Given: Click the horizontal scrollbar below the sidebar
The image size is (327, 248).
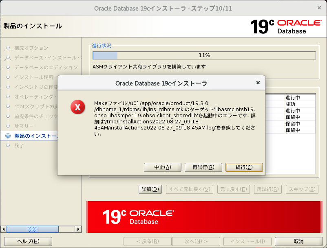Looking at the screenshot, I should 33,229.
